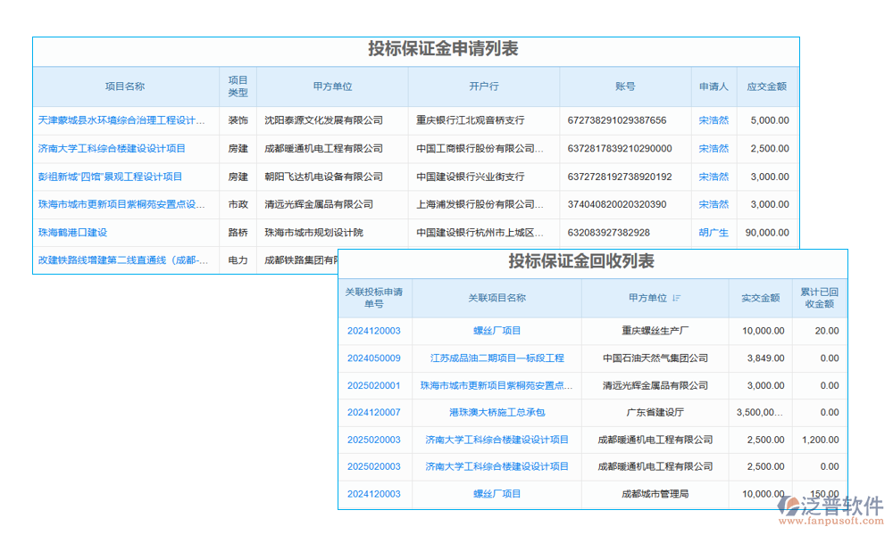Click the 项目名称 column header
The height and width of the screenshot is (535, 893).
[x=126, y=86]
